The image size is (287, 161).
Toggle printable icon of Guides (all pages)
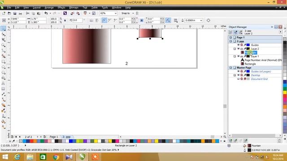[242, 72]
